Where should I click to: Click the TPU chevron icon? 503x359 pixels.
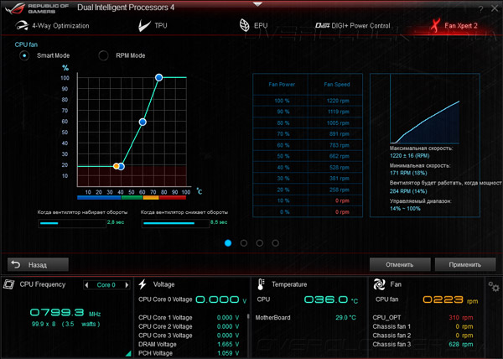click(144, 26)
